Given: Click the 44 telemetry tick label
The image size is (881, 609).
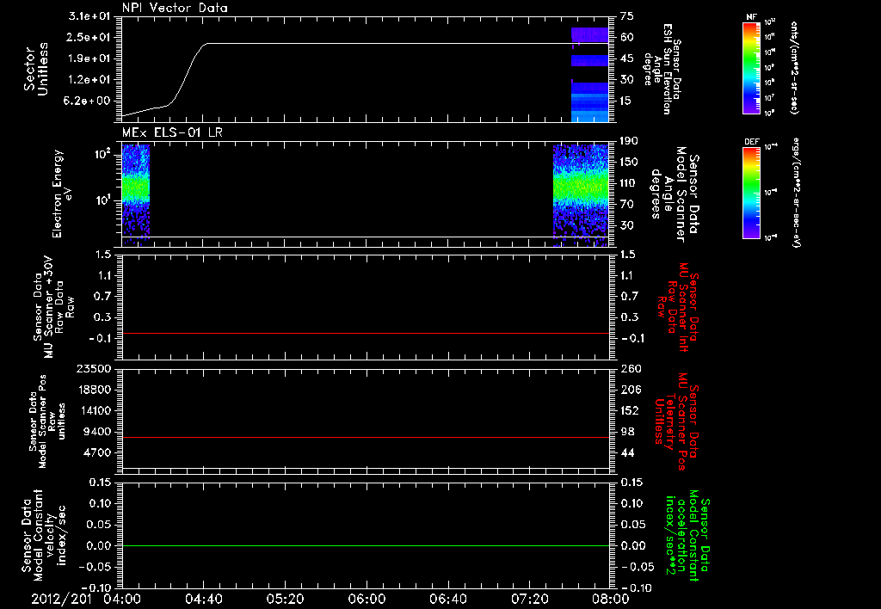Looking at the screenshot, I should pyautogui.click(x=627, y=452).
